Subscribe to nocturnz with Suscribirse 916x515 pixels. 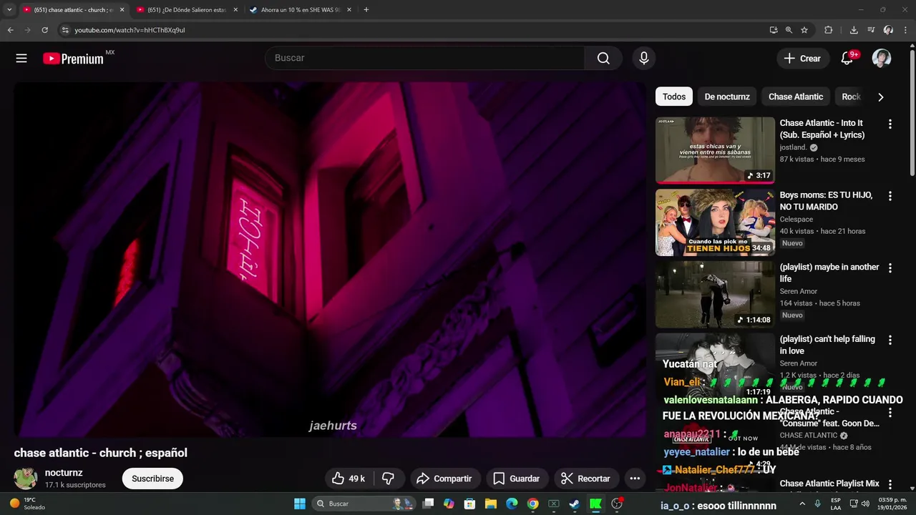pyautogui.click(x=152, y=479)
